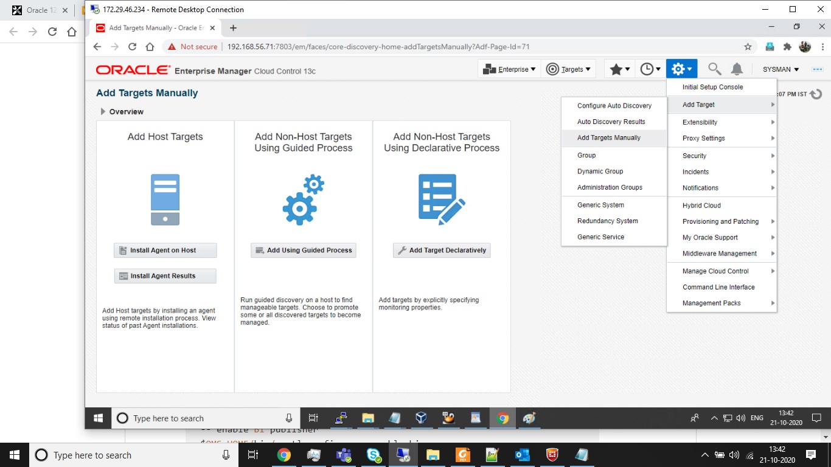Click Install Agent Results button
This screenshot has height=467, width=831.
point(165,276)
